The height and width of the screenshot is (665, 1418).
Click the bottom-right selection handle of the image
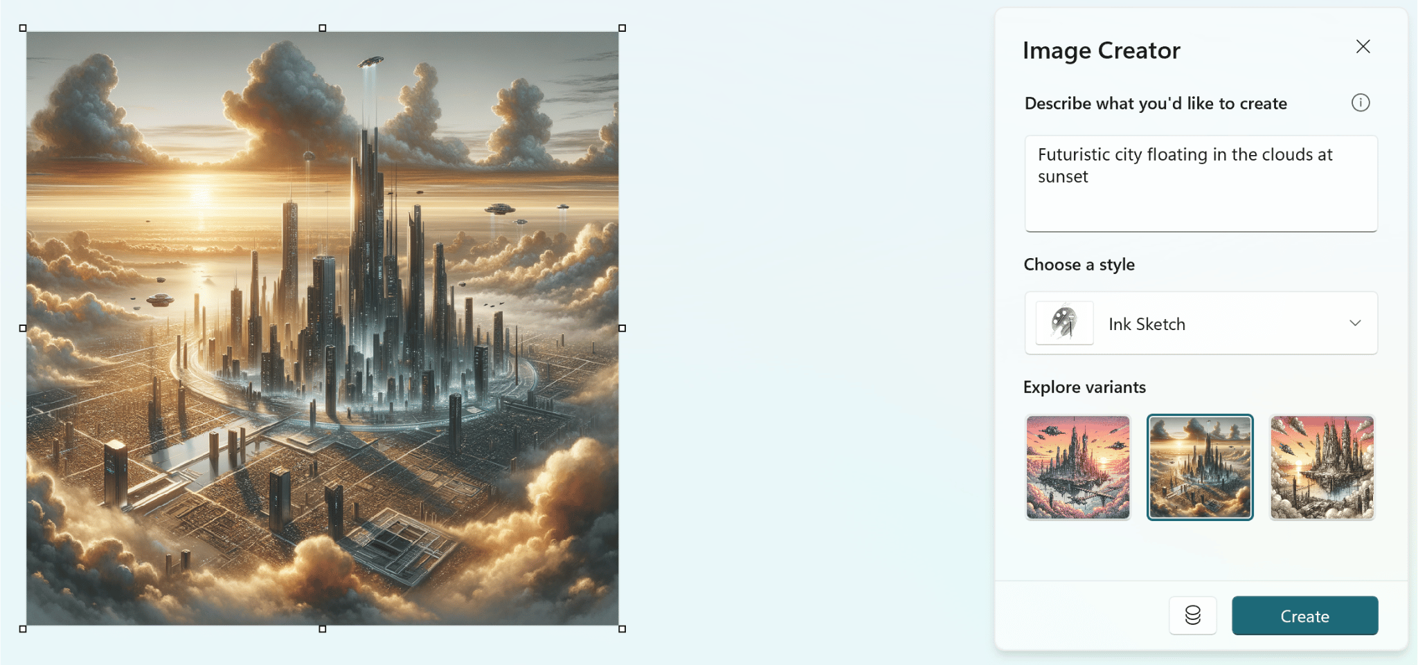click(x=622, y=628)
